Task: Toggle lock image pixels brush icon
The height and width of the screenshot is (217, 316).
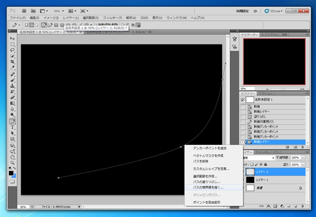Action: [x=257, y=164]
